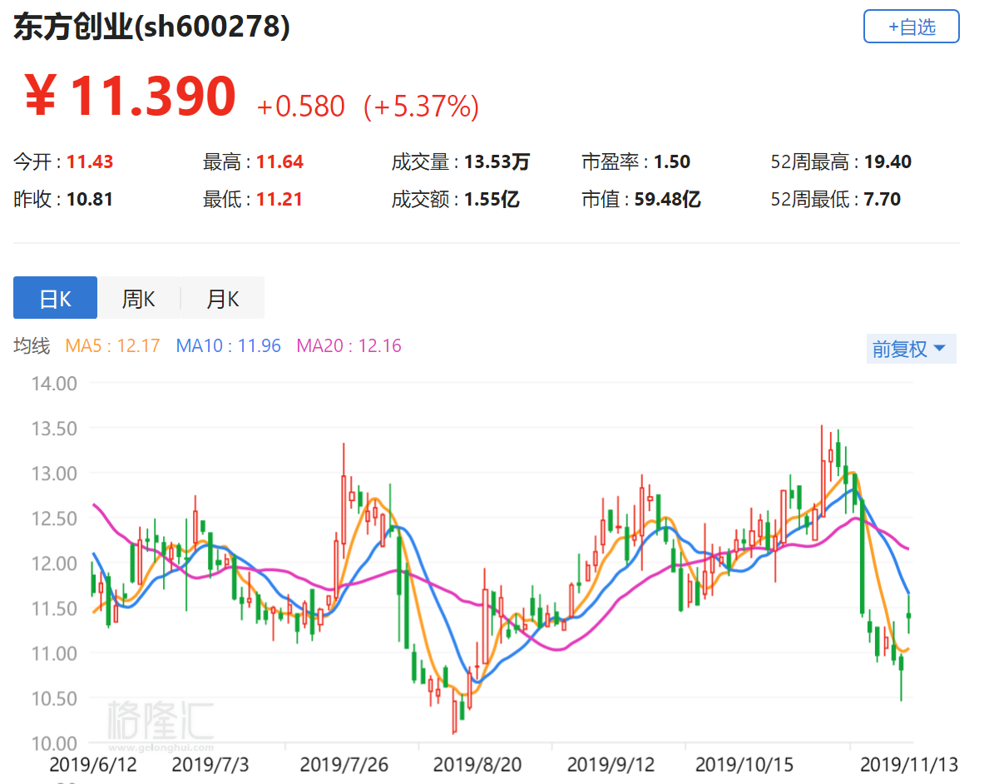Click the MA20 : 12.16 indicator label

click(x=349, y=346)
